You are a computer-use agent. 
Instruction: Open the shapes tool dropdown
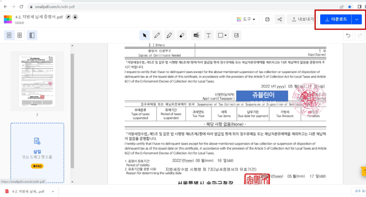(x=222, y=36)
